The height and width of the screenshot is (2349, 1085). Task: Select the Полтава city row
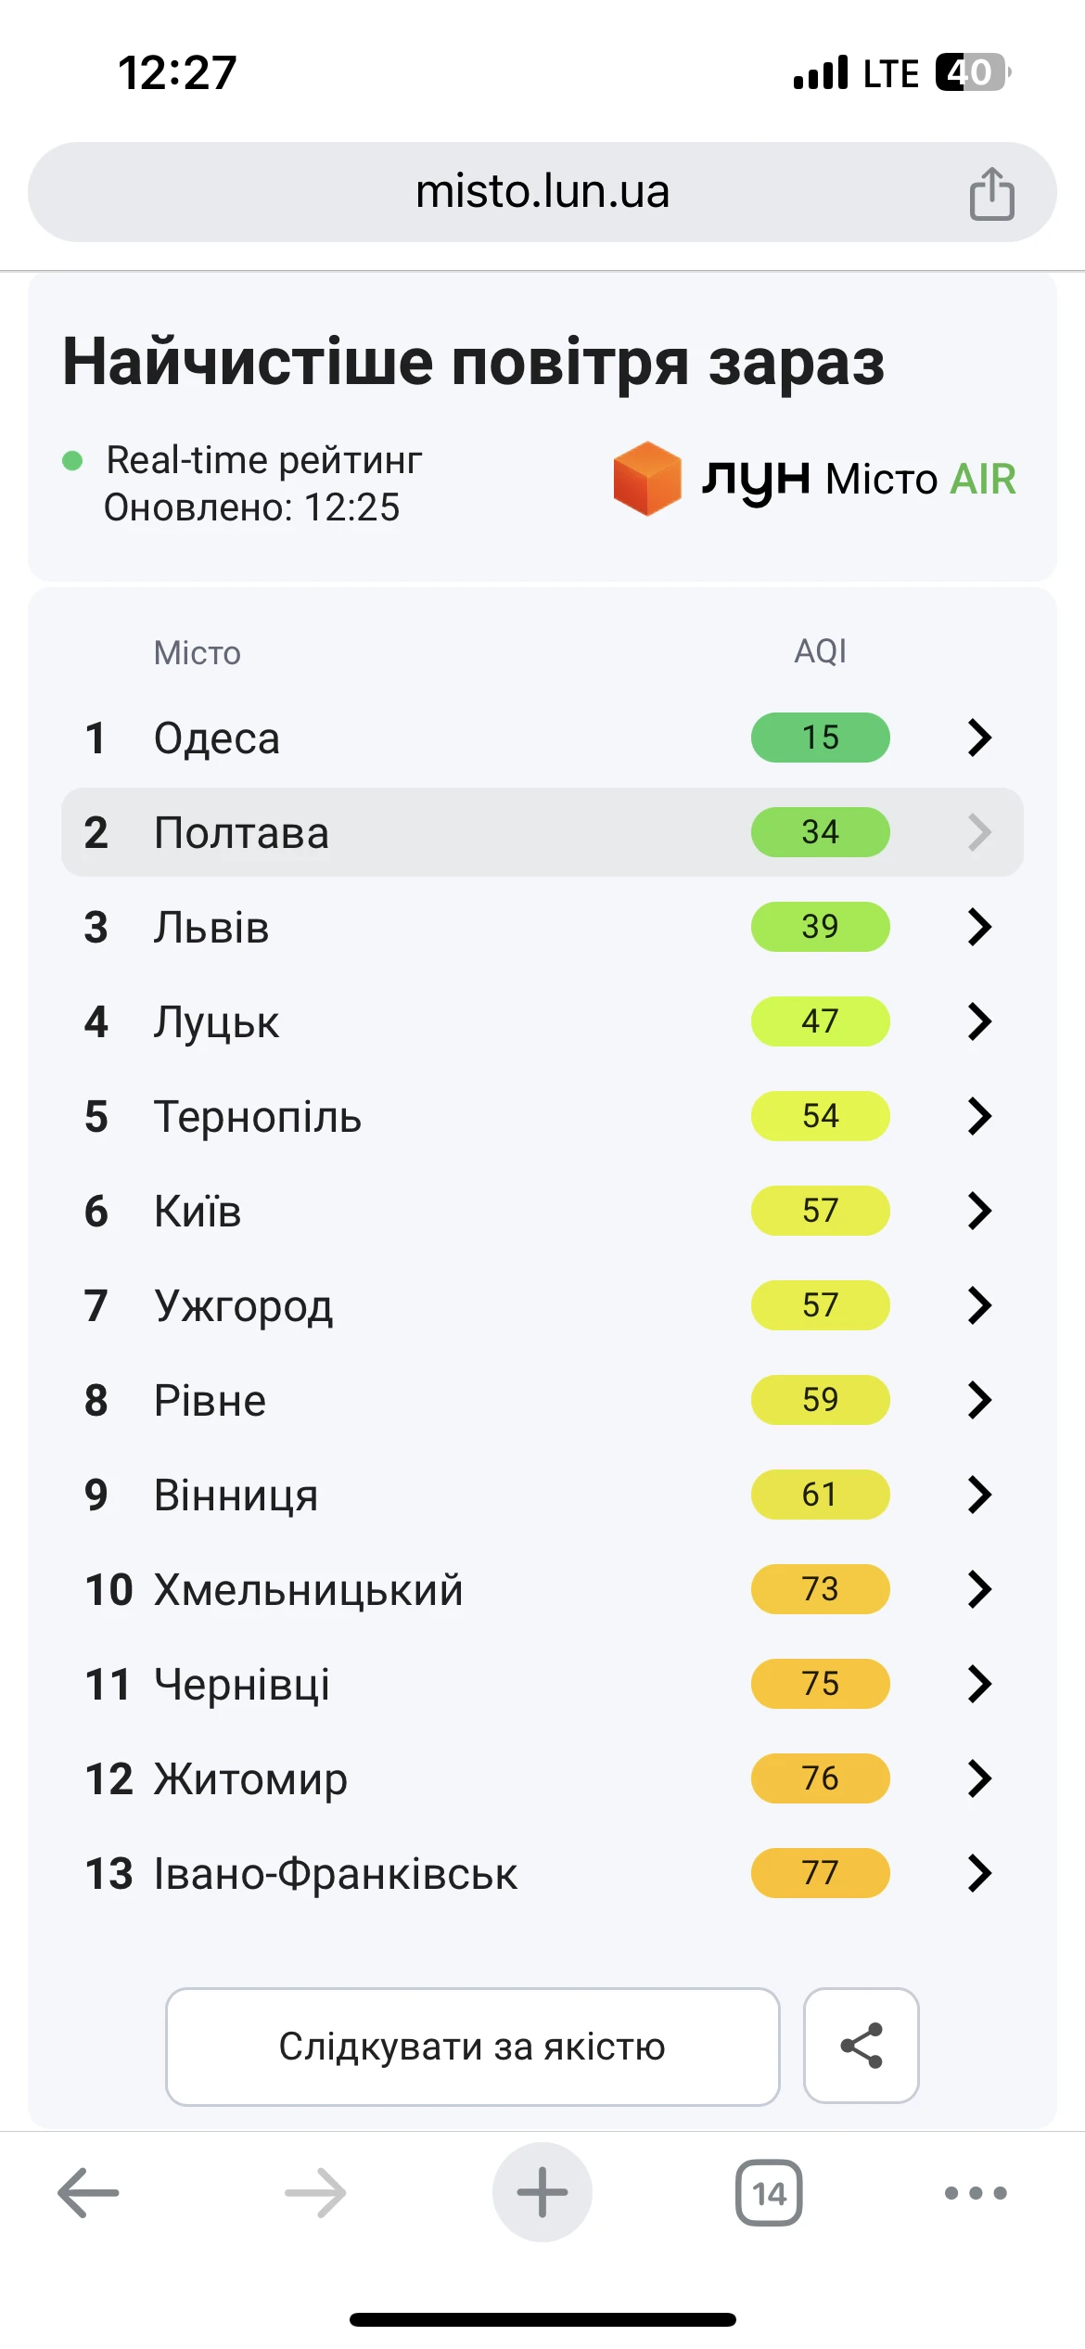point(241,832)
